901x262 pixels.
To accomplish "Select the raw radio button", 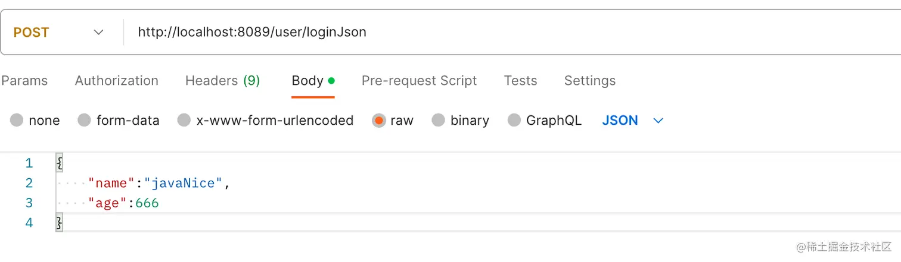I will 378,121.
